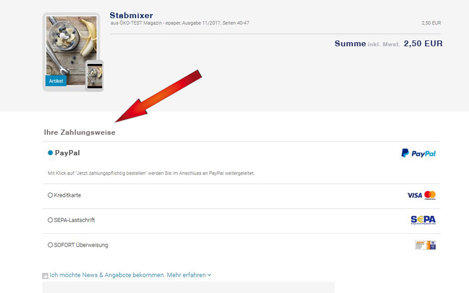
Task: Select the PayPal payment radio button
Action: (x=50, y=153)
